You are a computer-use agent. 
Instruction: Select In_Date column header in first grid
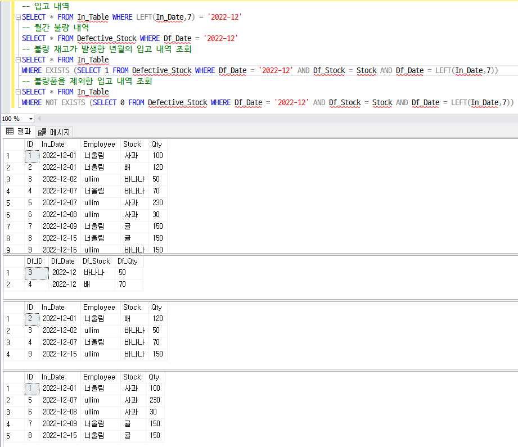click(60, 145)
